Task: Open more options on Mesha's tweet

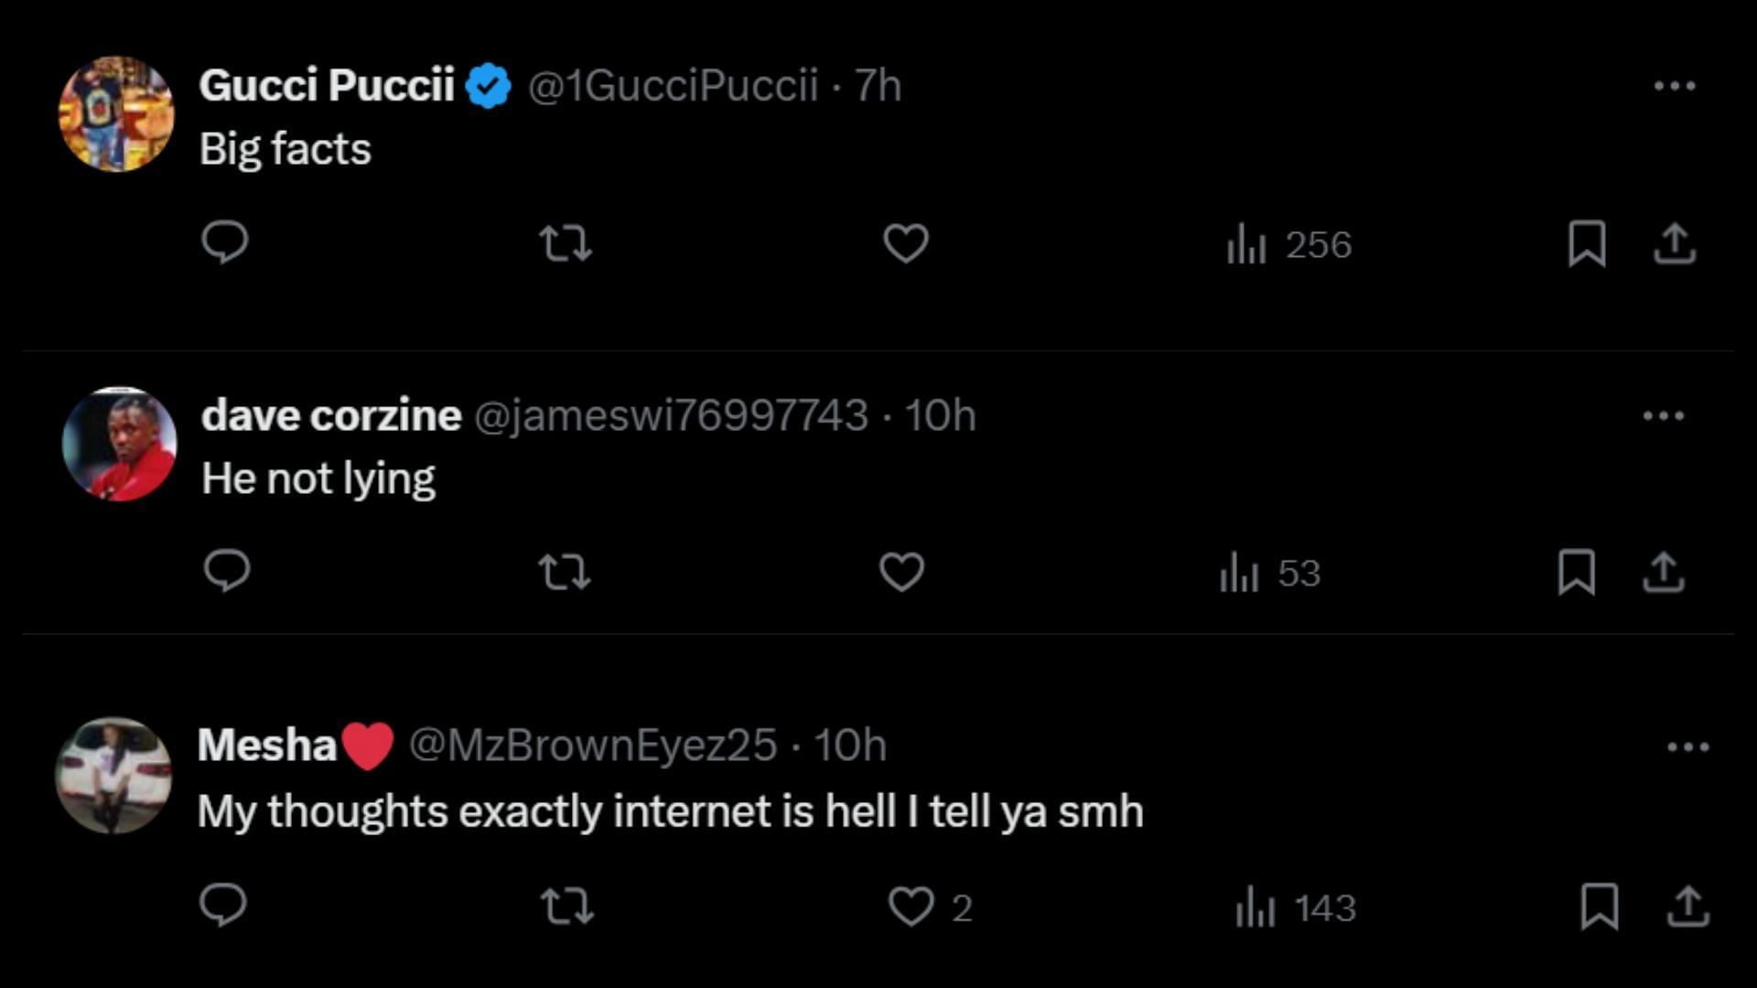Action: (x=1687, y=747)
